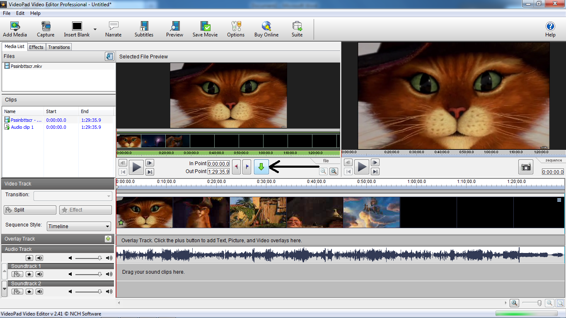Click the green arrow add-to-sequence button

coord(261,167)
